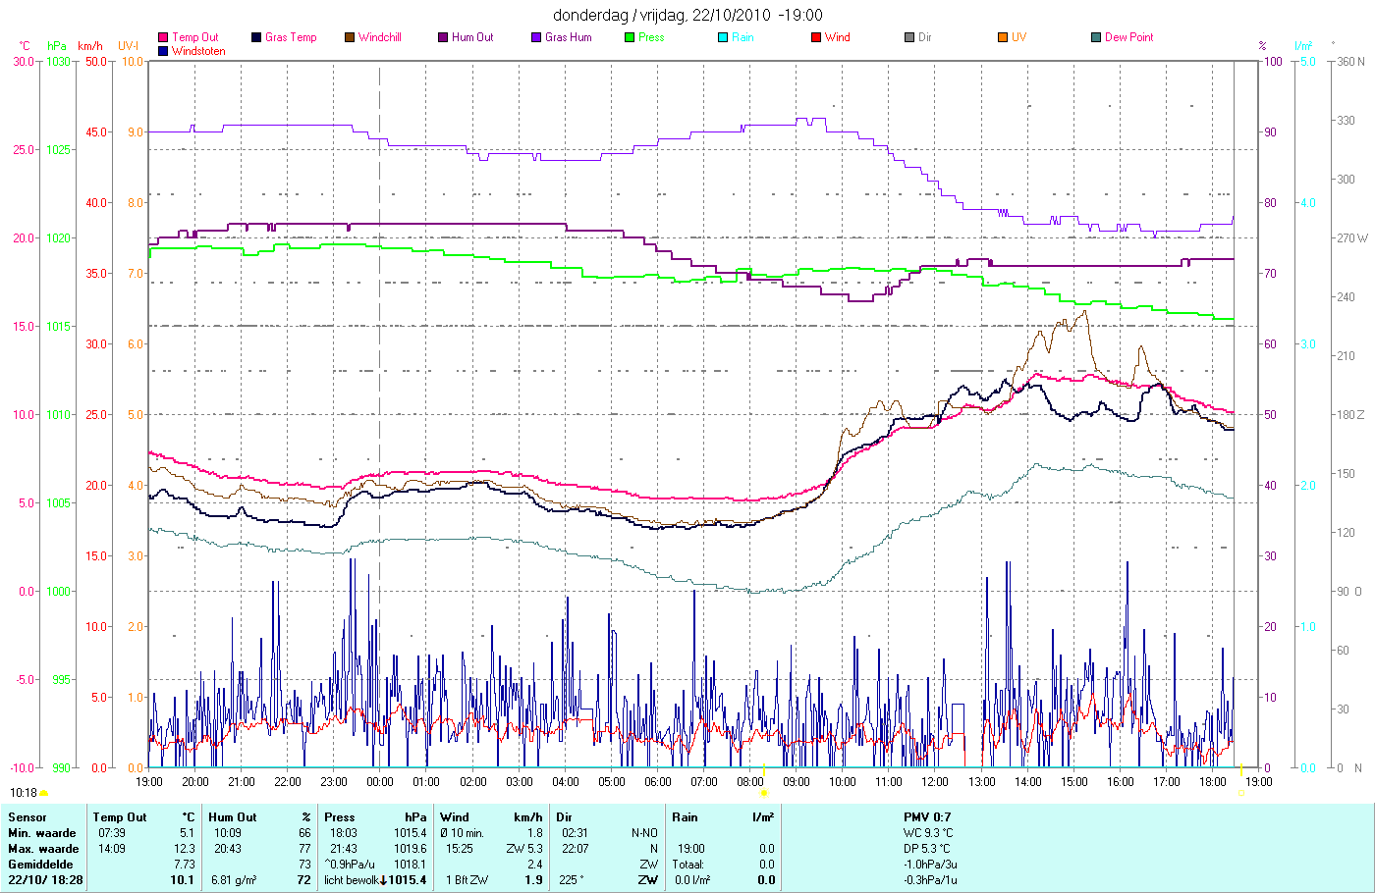The height and width of the screenshot is (893, 1375).
Task: Click the gray Dir legend swatch
Action: coord(909,37)
